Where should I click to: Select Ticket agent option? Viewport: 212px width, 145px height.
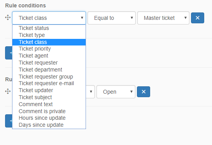(x=49, y=56)
